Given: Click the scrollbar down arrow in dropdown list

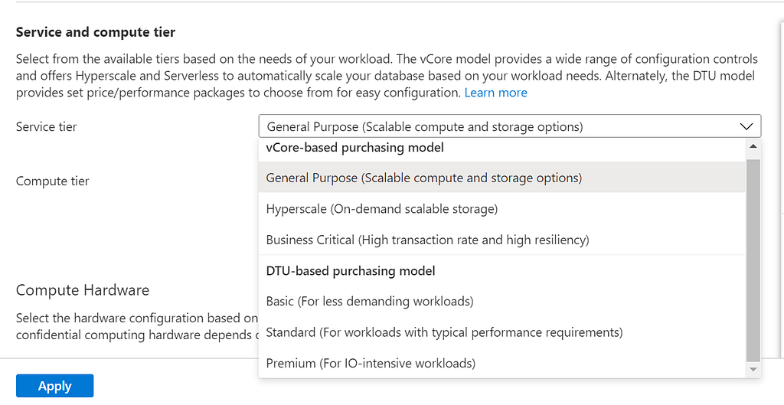Looking at the screenshot, I should [753, 370].
